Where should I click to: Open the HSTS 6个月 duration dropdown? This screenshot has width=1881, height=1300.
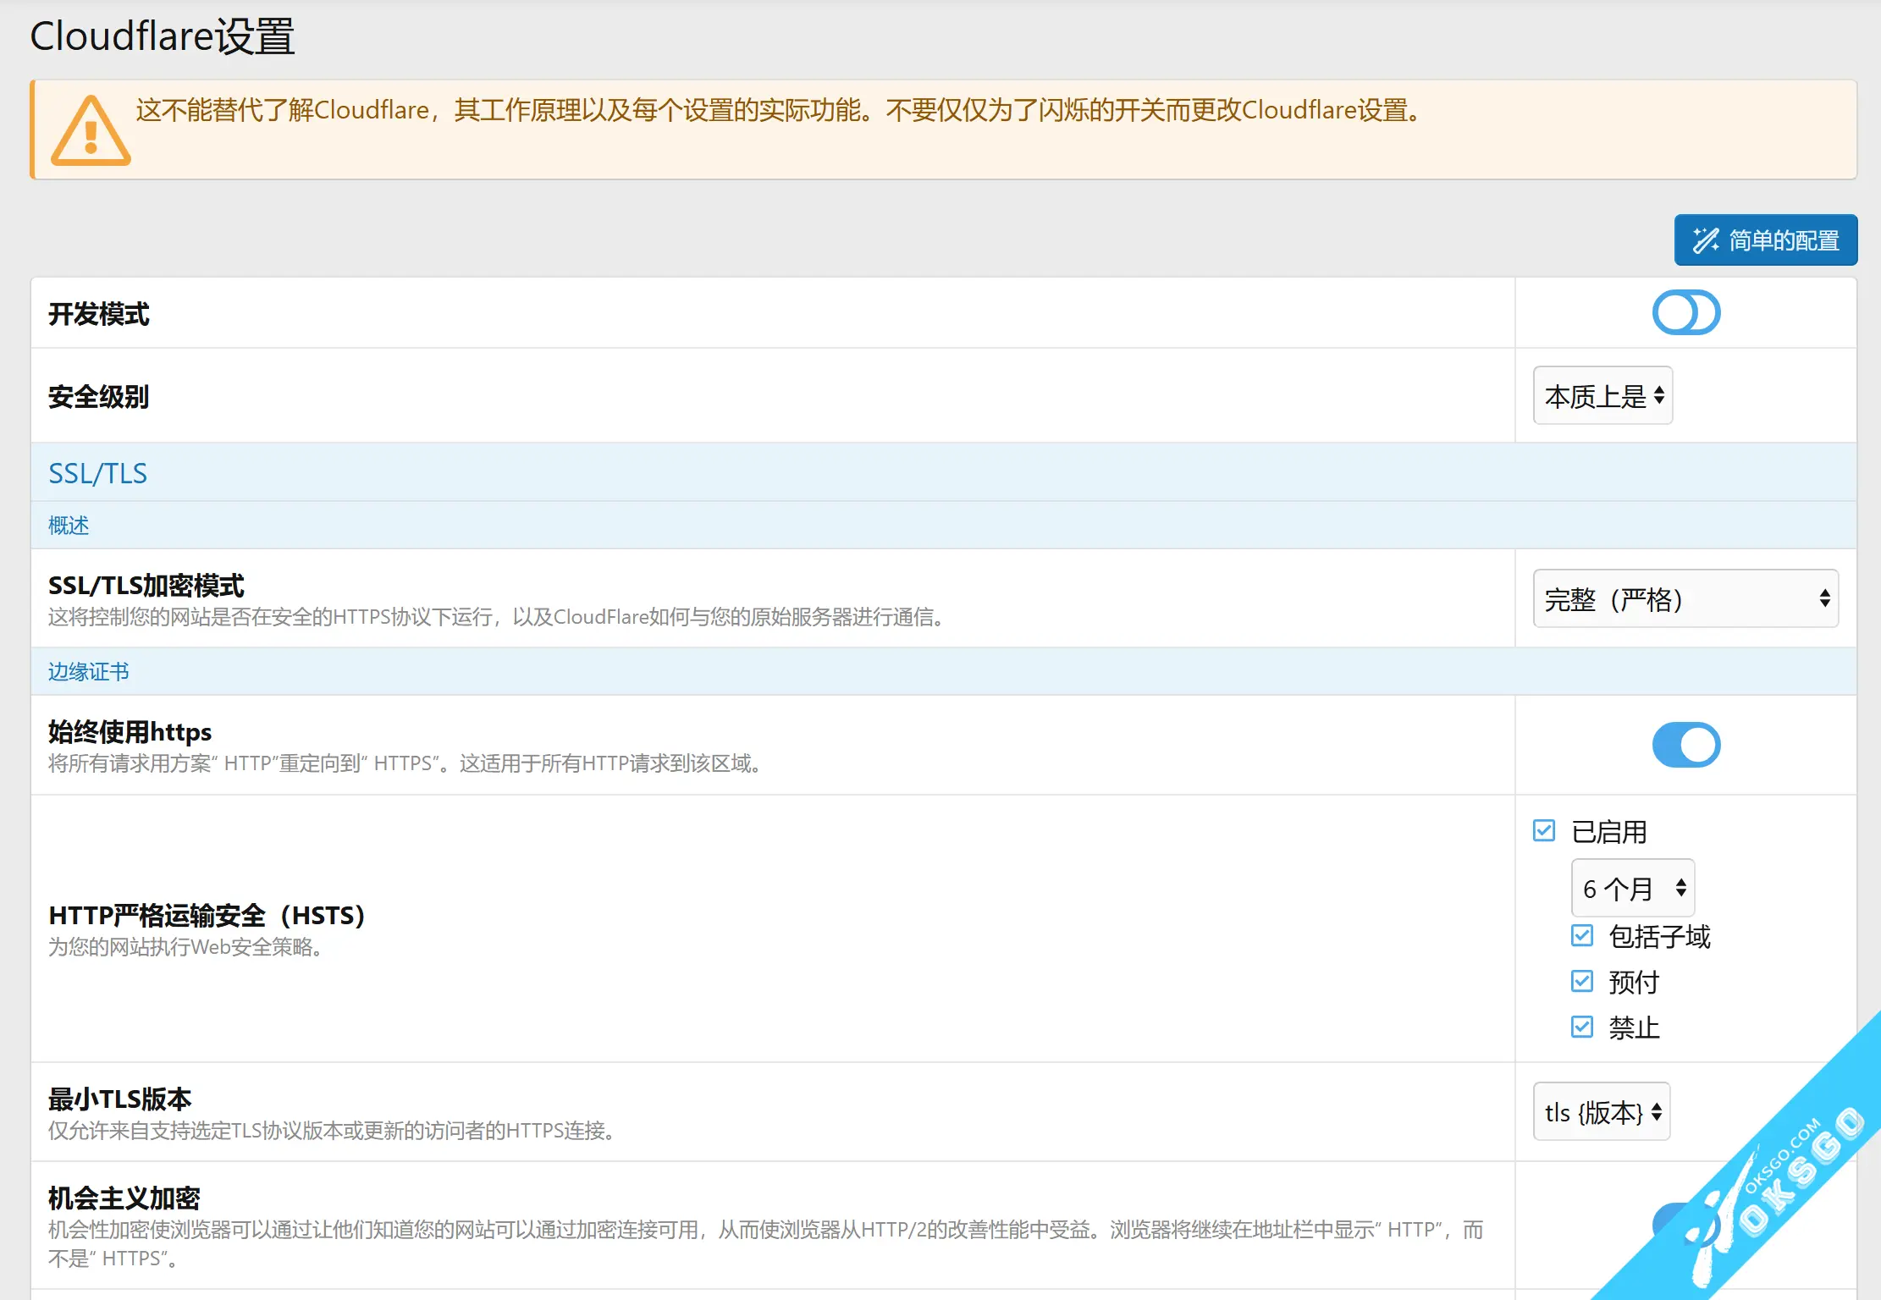(x=1633, y=888)
